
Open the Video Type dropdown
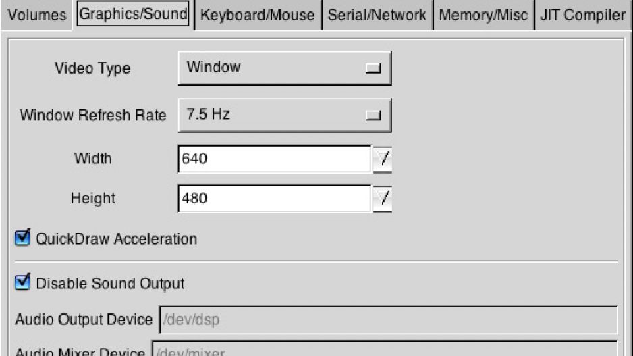click(285, 68)
